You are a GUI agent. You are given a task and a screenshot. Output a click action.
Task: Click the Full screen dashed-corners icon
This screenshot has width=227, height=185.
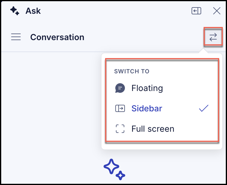click(120, 129)
